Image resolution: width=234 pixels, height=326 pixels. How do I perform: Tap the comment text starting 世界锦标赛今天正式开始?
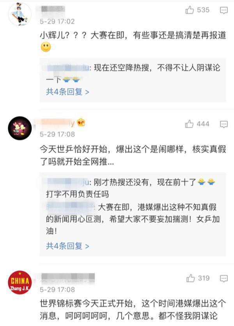[133, 310]
